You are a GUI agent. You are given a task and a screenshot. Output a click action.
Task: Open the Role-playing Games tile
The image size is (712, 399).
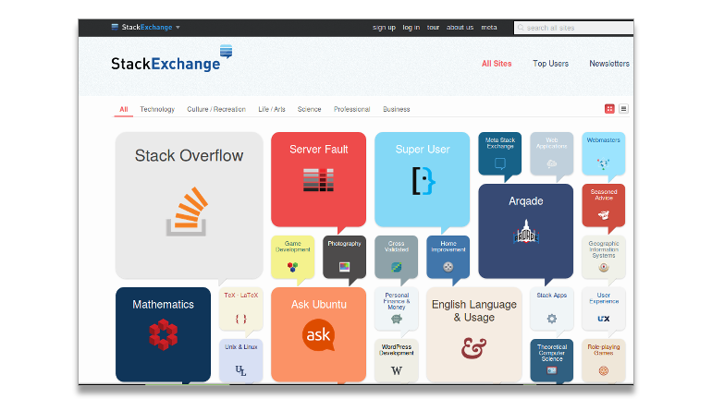pos(603,360)
